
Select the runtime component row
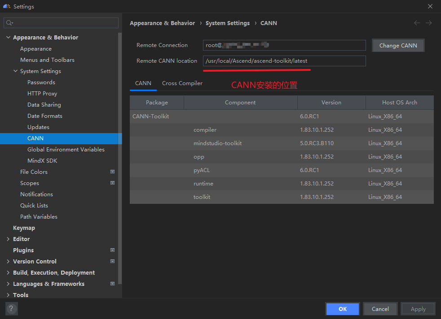pos(282,184)
